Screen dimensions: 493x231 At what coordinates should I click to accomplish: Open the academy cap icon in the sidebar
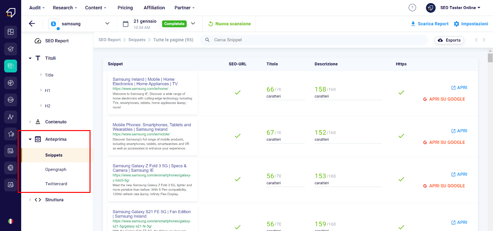11,49
